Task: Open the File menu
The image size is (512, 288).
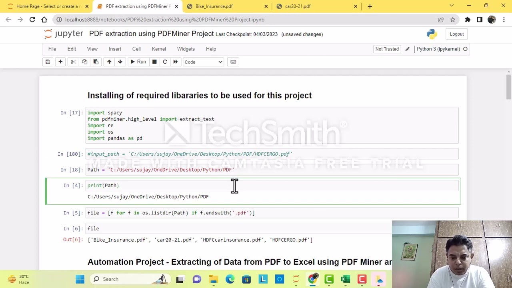Action: click(x=52, y=49)
